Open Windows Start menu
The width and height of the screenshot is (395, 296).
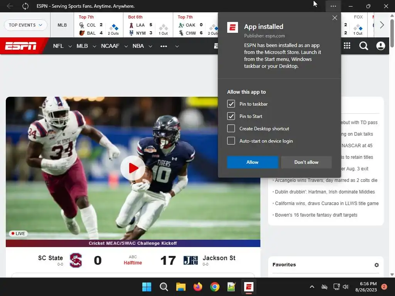[147, 287]
